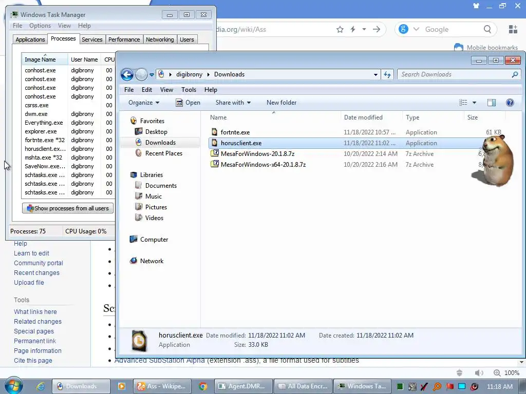Open Community portal link on Wikipedia
The width and height of the screenshot is (526, 394).
[x=38, y=263]
